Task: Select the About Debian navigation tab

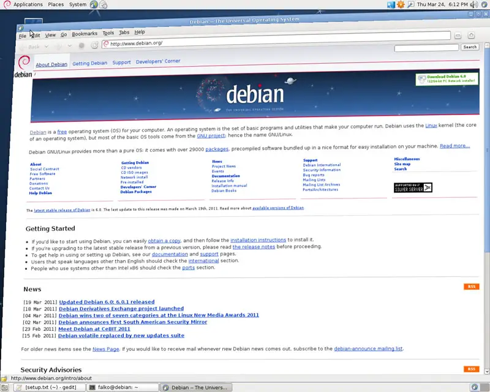Action: [x=51, y=65]
